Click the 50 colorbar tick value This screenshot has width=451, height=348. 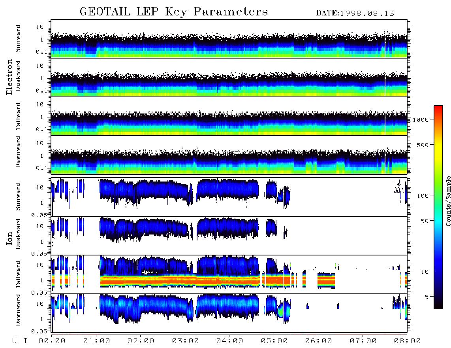(x=425, y=221)
